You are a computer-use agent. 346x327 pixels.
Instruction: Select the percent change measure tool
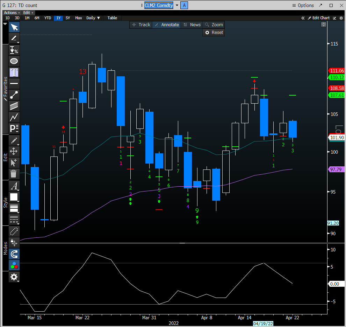click(14, 50)
